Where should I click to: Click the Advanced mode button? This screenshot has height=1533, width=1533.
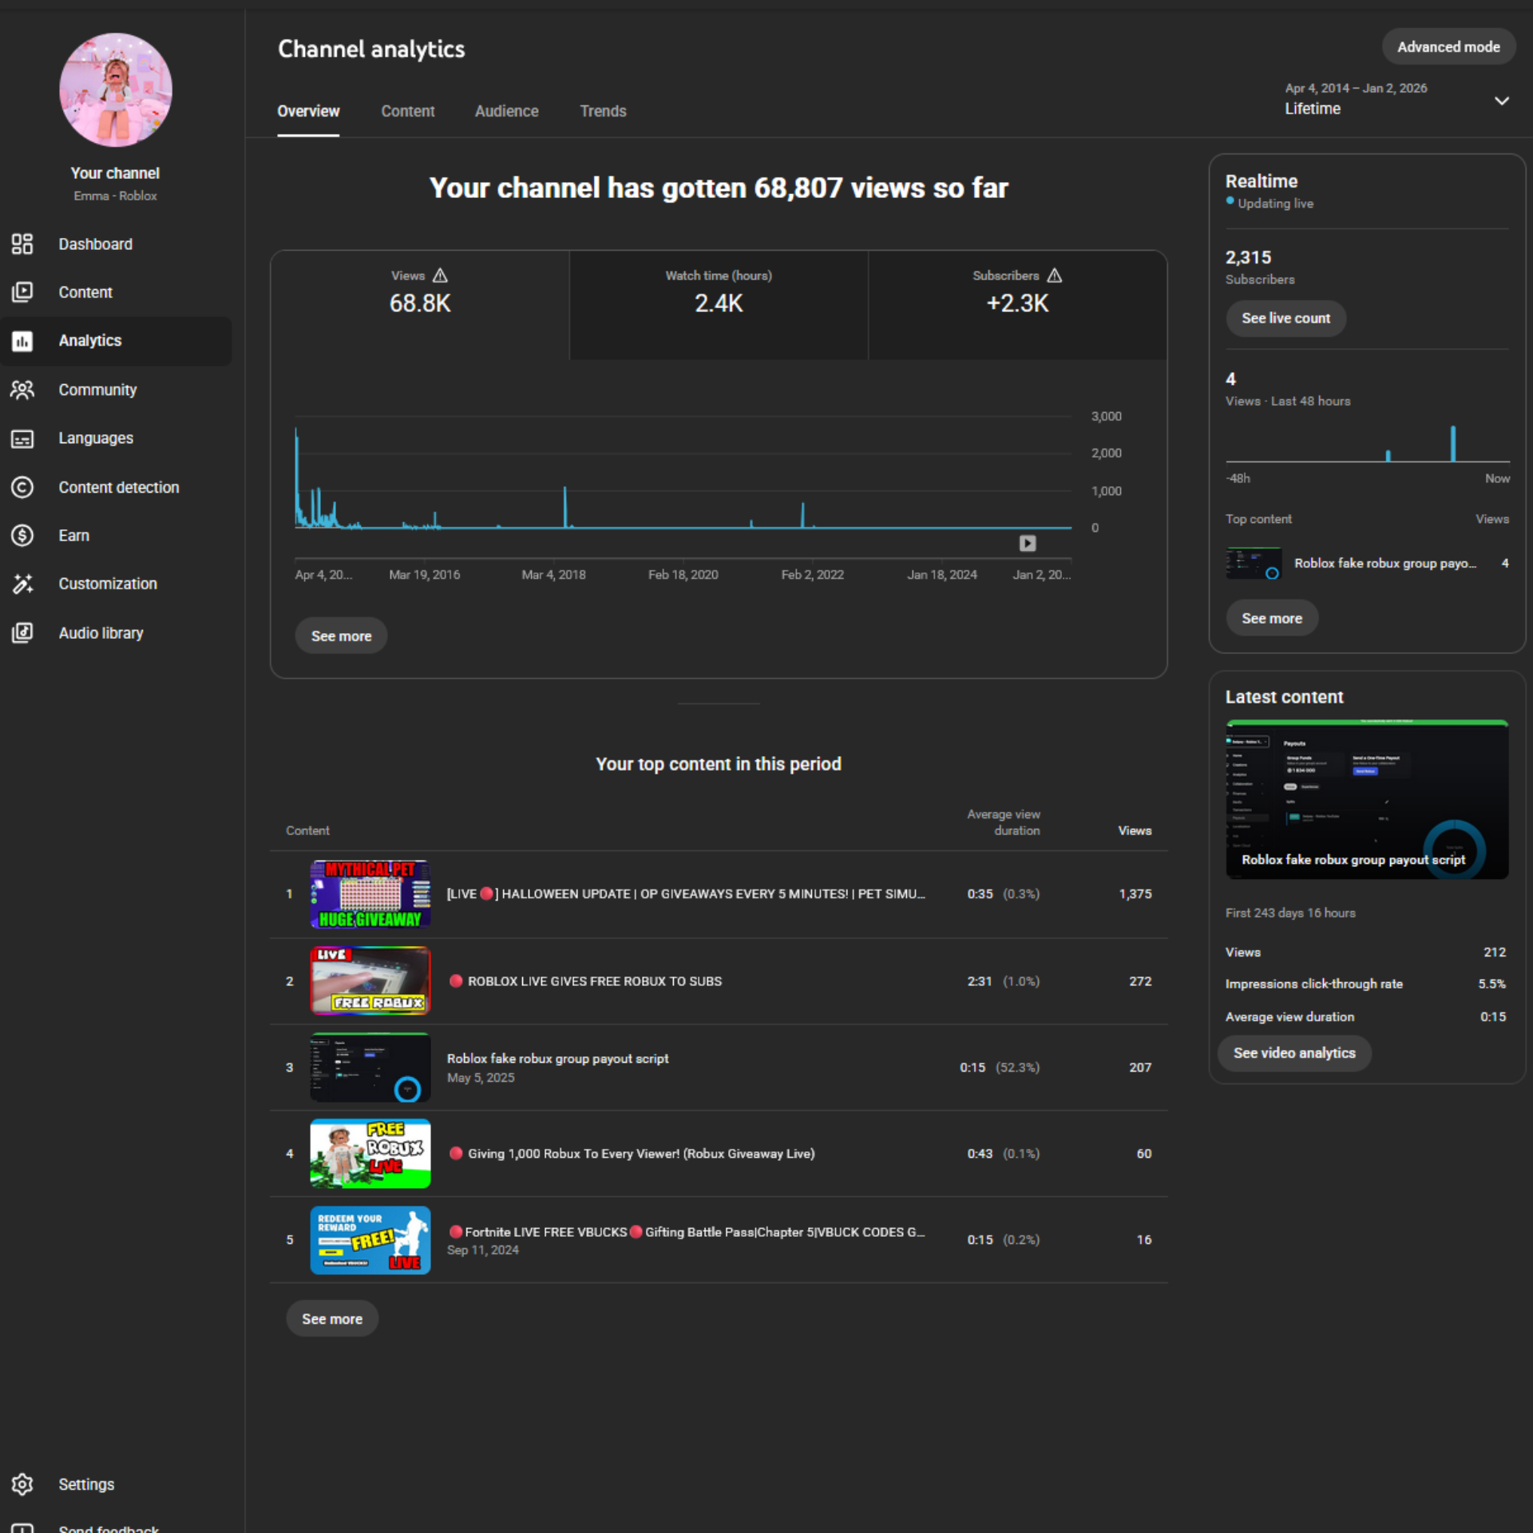coord(1448,47)
